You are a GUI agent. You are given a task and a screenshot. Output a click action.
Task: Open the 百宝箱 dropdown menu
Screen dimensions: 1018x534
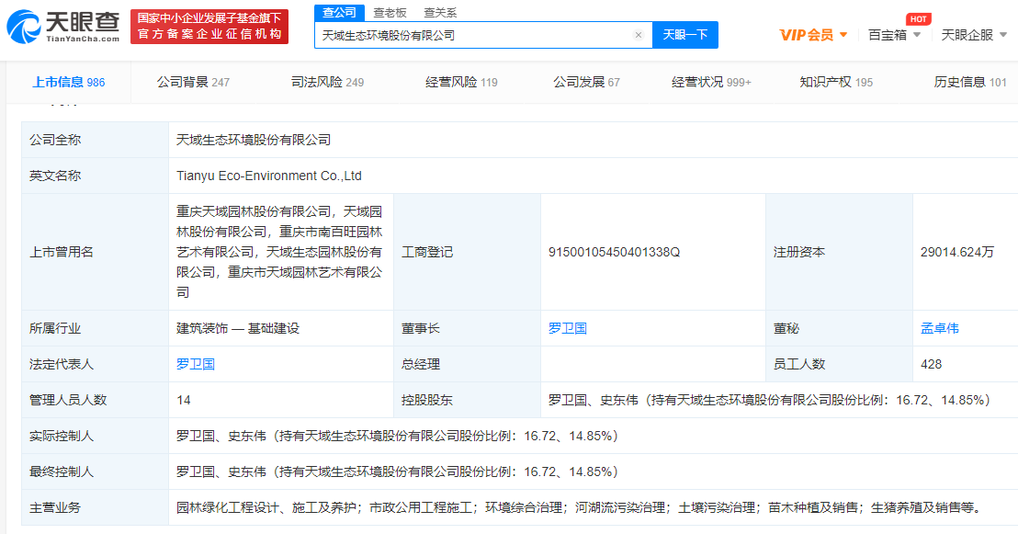[x=894, y=35]
